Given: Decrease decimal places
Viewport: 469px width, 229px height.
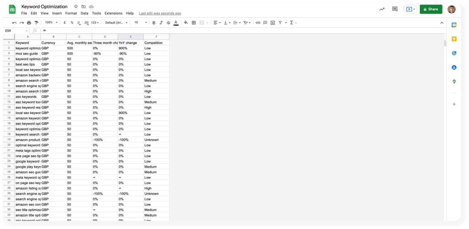Looking at the screenshot, I should click(x=79, y=23).
